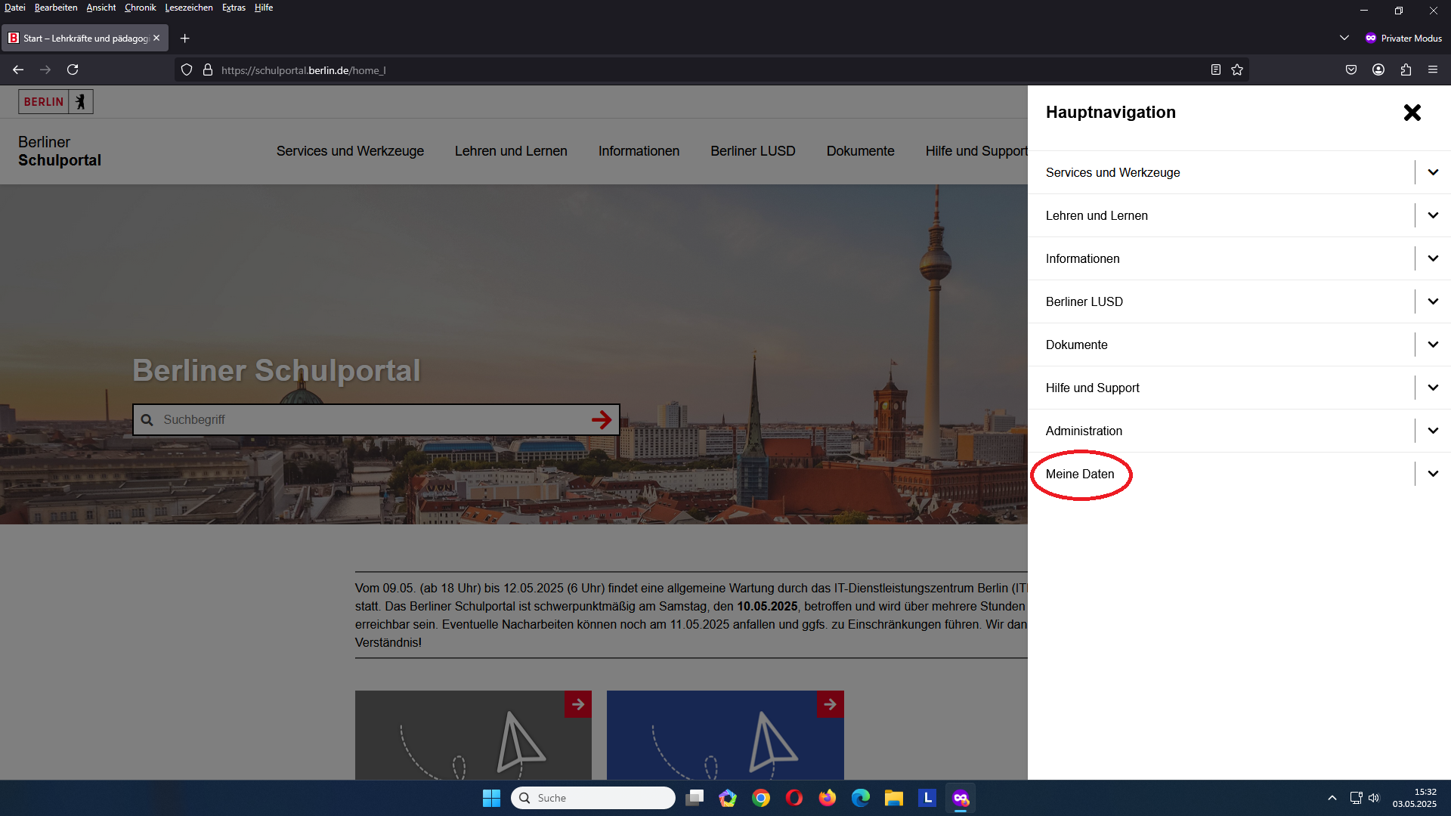Click the Dokumente link in sidebar
1451x816 pixels.
tap(1076, 345)
